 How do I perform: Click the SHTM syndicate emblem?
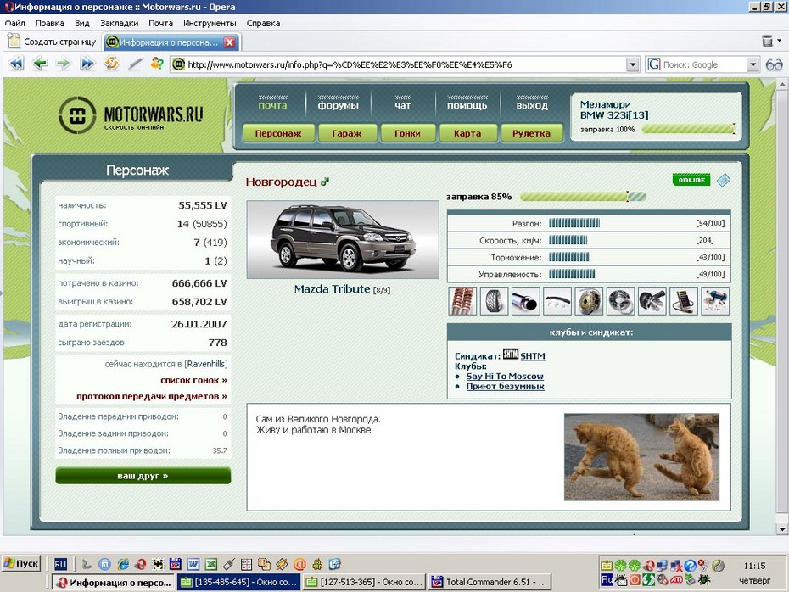(x=510, y=354)
